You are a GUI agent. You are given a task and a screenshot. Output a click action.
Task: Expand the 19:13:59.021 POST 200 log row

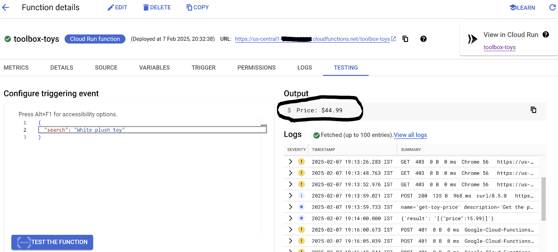tap(291, 196)
